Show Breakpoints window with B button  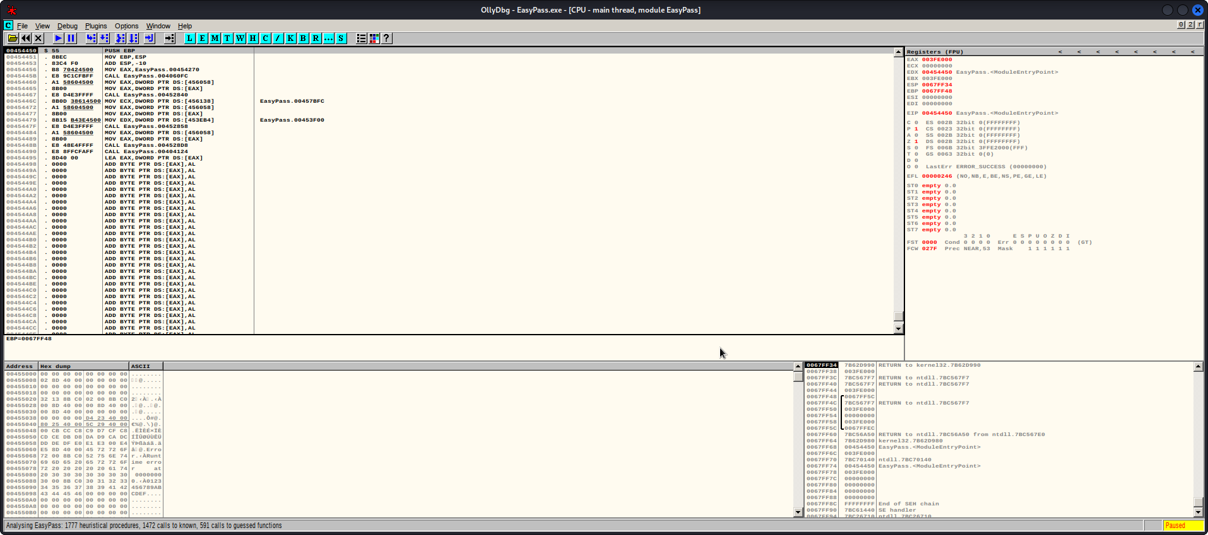pos(303,38)
